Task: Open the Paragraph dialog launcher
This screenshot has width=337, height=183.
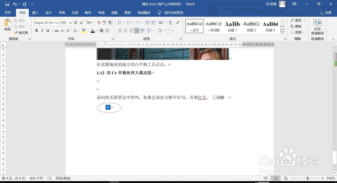Action: tap(181, 39)
